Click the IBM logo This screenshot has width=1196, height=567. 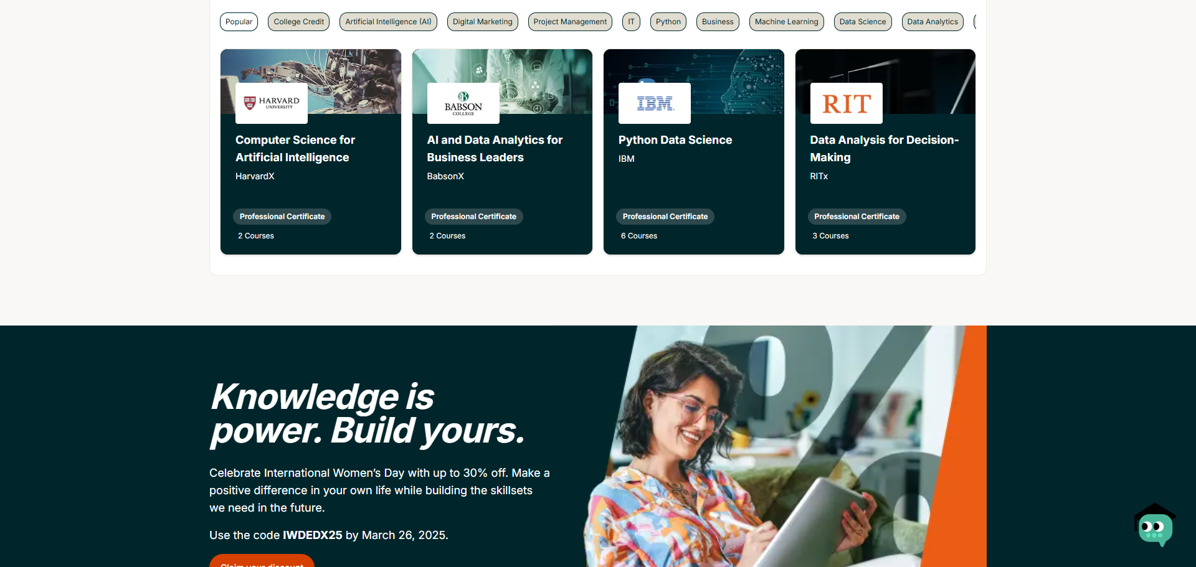click(x=655, y=103)
